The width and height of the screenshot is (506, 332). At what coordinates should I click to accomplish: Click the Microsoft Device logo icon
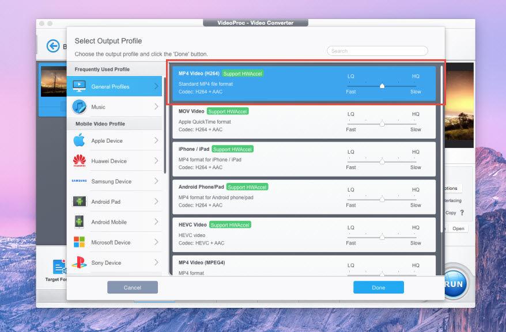(x=80, y=242)
